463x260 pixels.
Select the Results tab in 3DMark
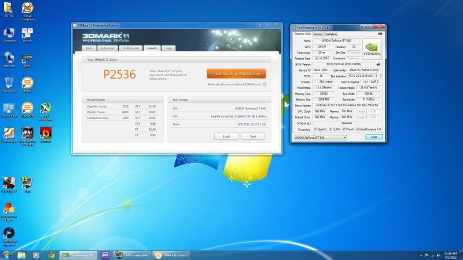pos(152,48)
